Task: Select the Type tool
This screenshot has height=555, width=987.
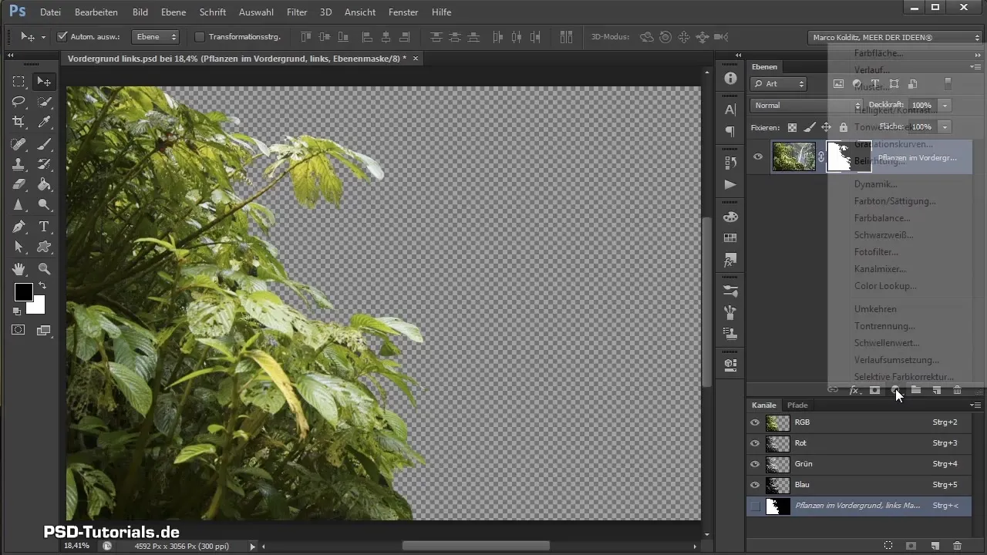Action: pos(44,227)
